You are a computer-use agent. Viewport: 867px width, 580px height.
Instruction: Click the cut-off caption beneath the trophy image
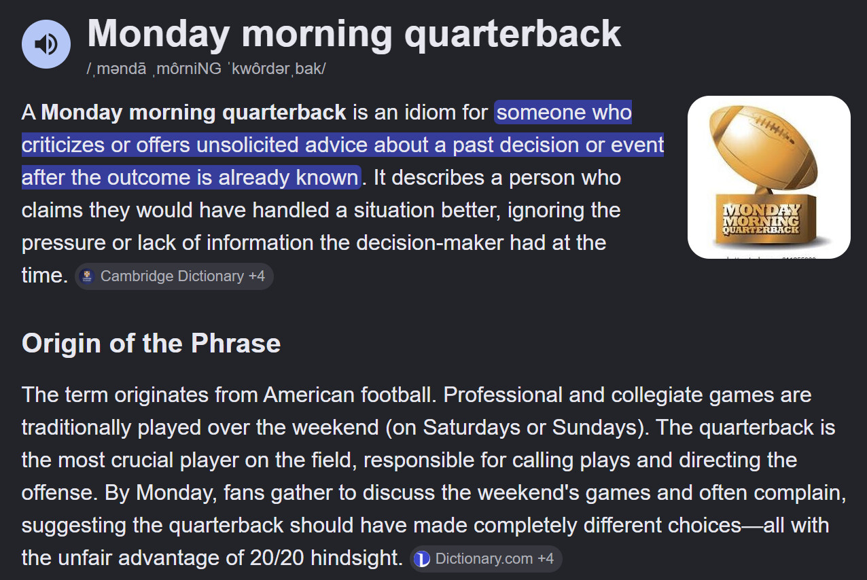click(x=769, y=257)
